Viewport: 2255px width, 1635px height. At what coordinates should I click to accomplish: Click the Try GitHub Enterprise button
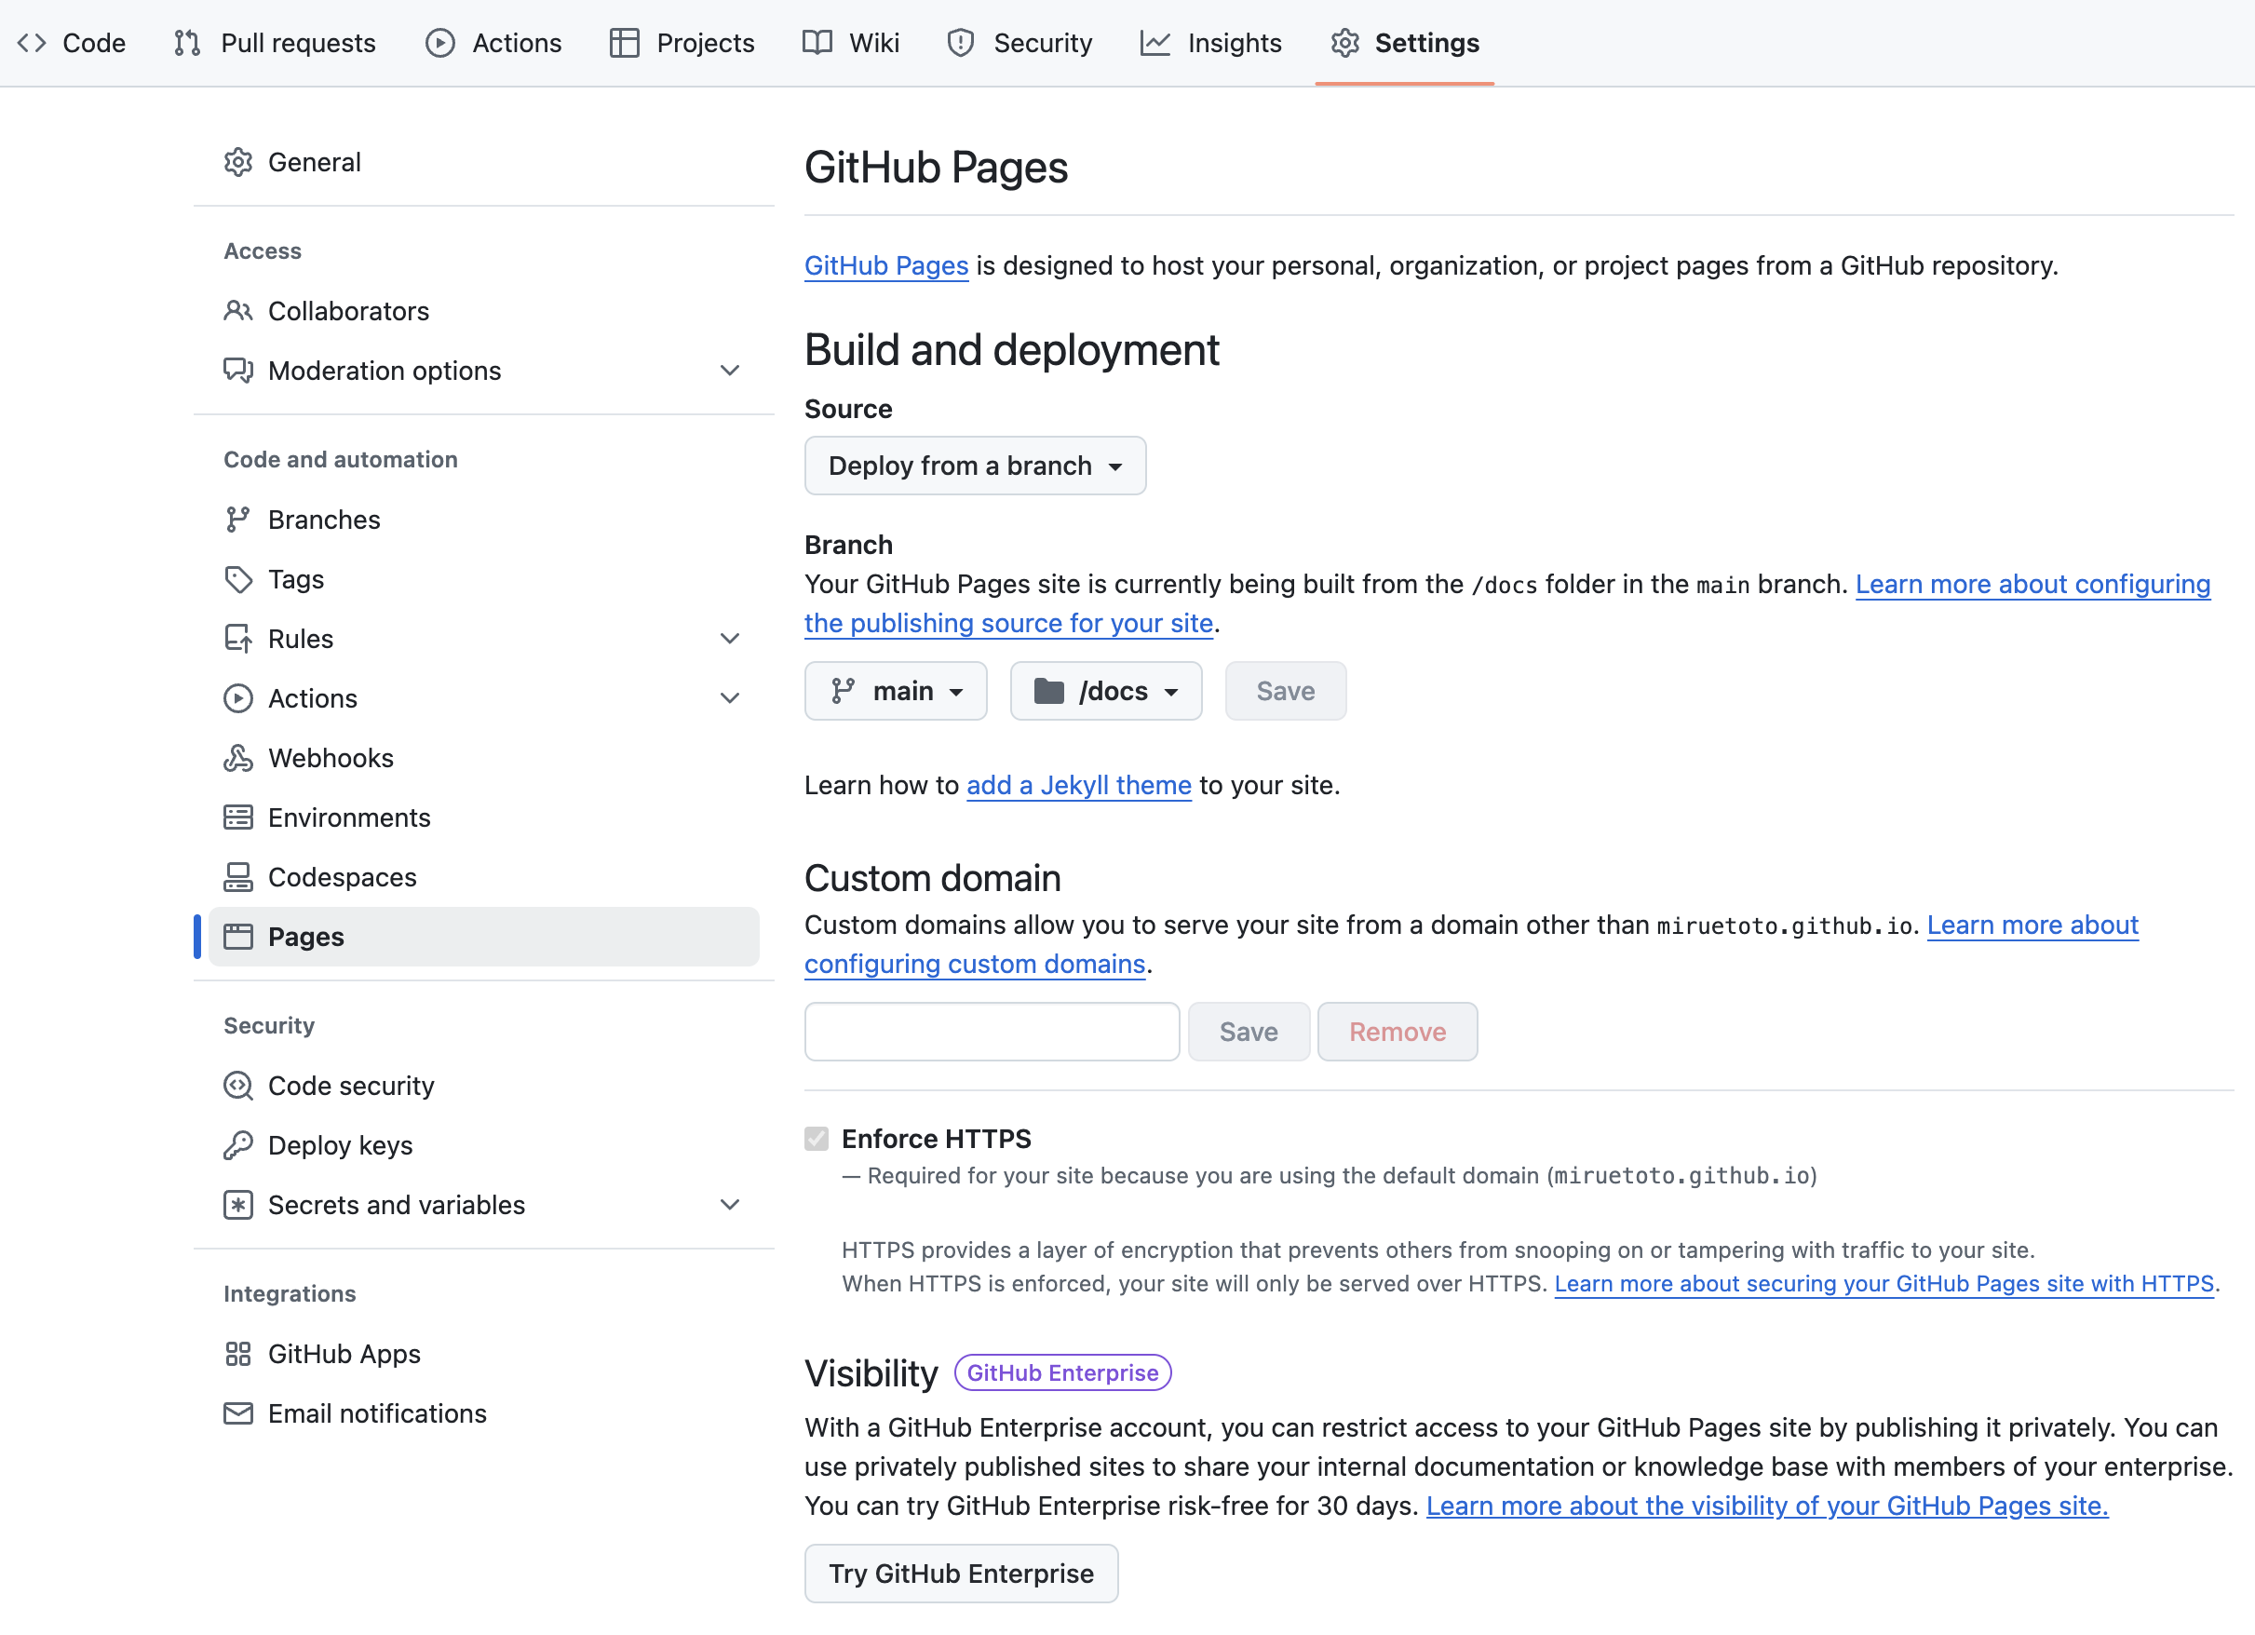tap(961, 1574)
